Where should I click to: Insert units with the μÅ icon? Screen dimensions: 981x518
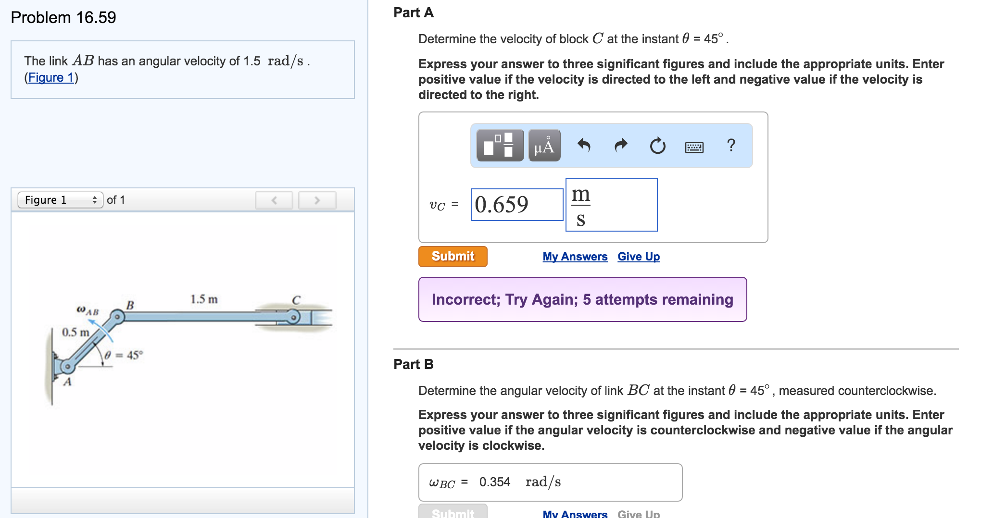(x=543, y=146)
